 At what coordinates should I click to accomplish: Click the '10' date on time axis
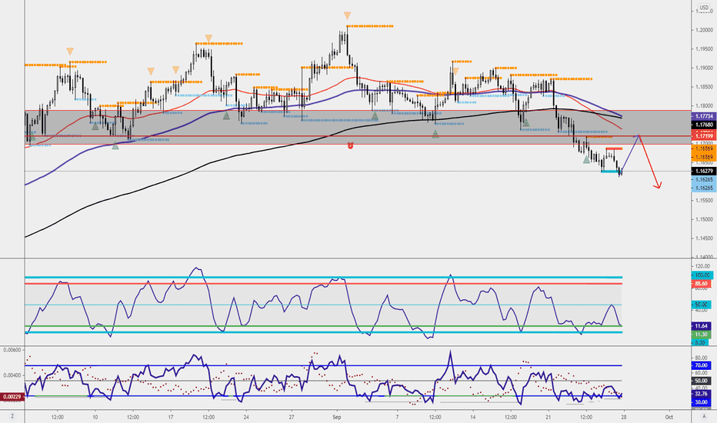(x=95, y=417)
